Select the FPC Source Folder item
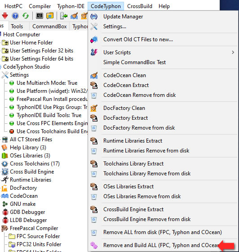Image resolution: width=239 pixels, height=252 pixels. tap(38, 236)
